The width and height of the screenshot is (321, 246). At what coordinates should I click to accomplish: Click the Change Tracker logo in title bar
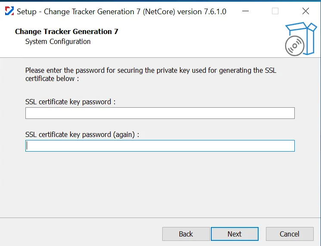pyautogui.click(x=9, y=11)
